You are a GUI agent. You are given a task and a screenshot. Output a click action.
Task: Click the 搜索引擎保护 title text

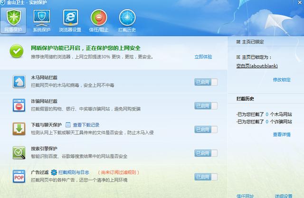coord(44,149)
